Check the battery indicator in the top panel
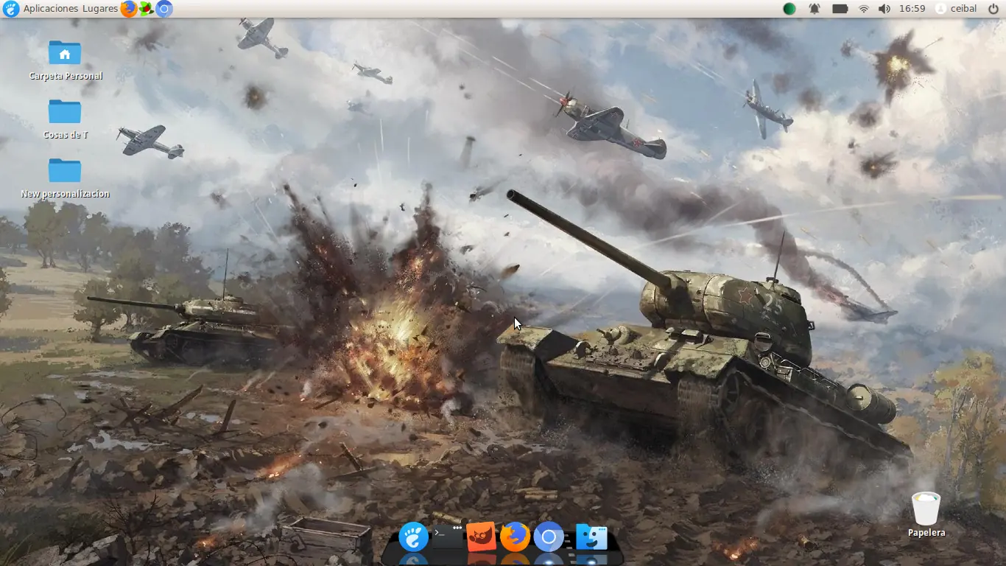The image size is (1006, 566). (x=840, y=9)
